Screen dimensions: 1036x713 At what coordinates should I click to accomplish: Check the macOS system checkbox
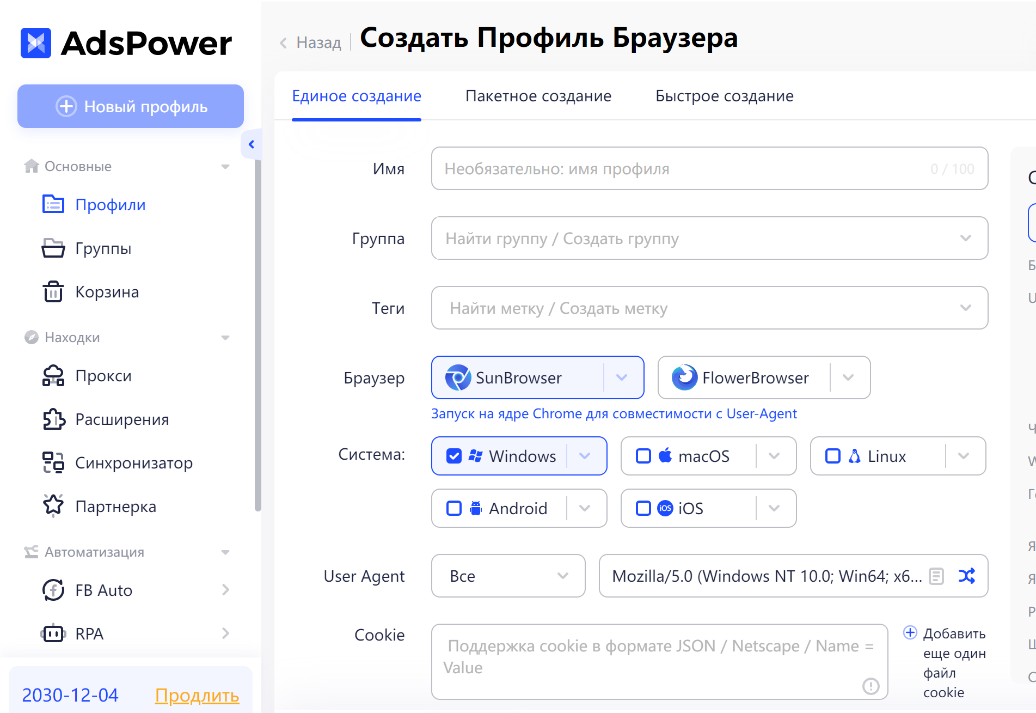[x=643, y=456]
